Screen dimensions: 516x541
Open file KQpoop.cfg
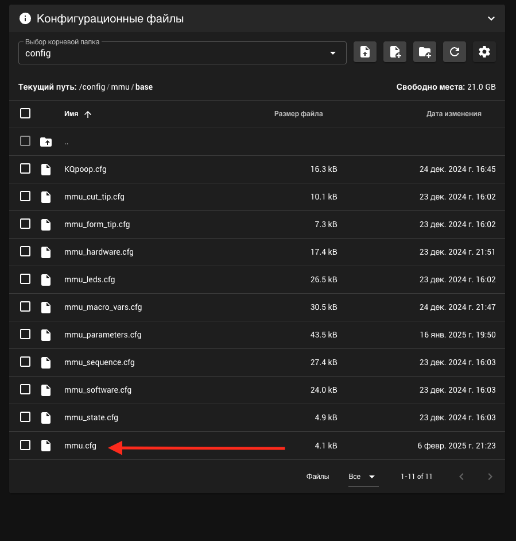[85, 170]
